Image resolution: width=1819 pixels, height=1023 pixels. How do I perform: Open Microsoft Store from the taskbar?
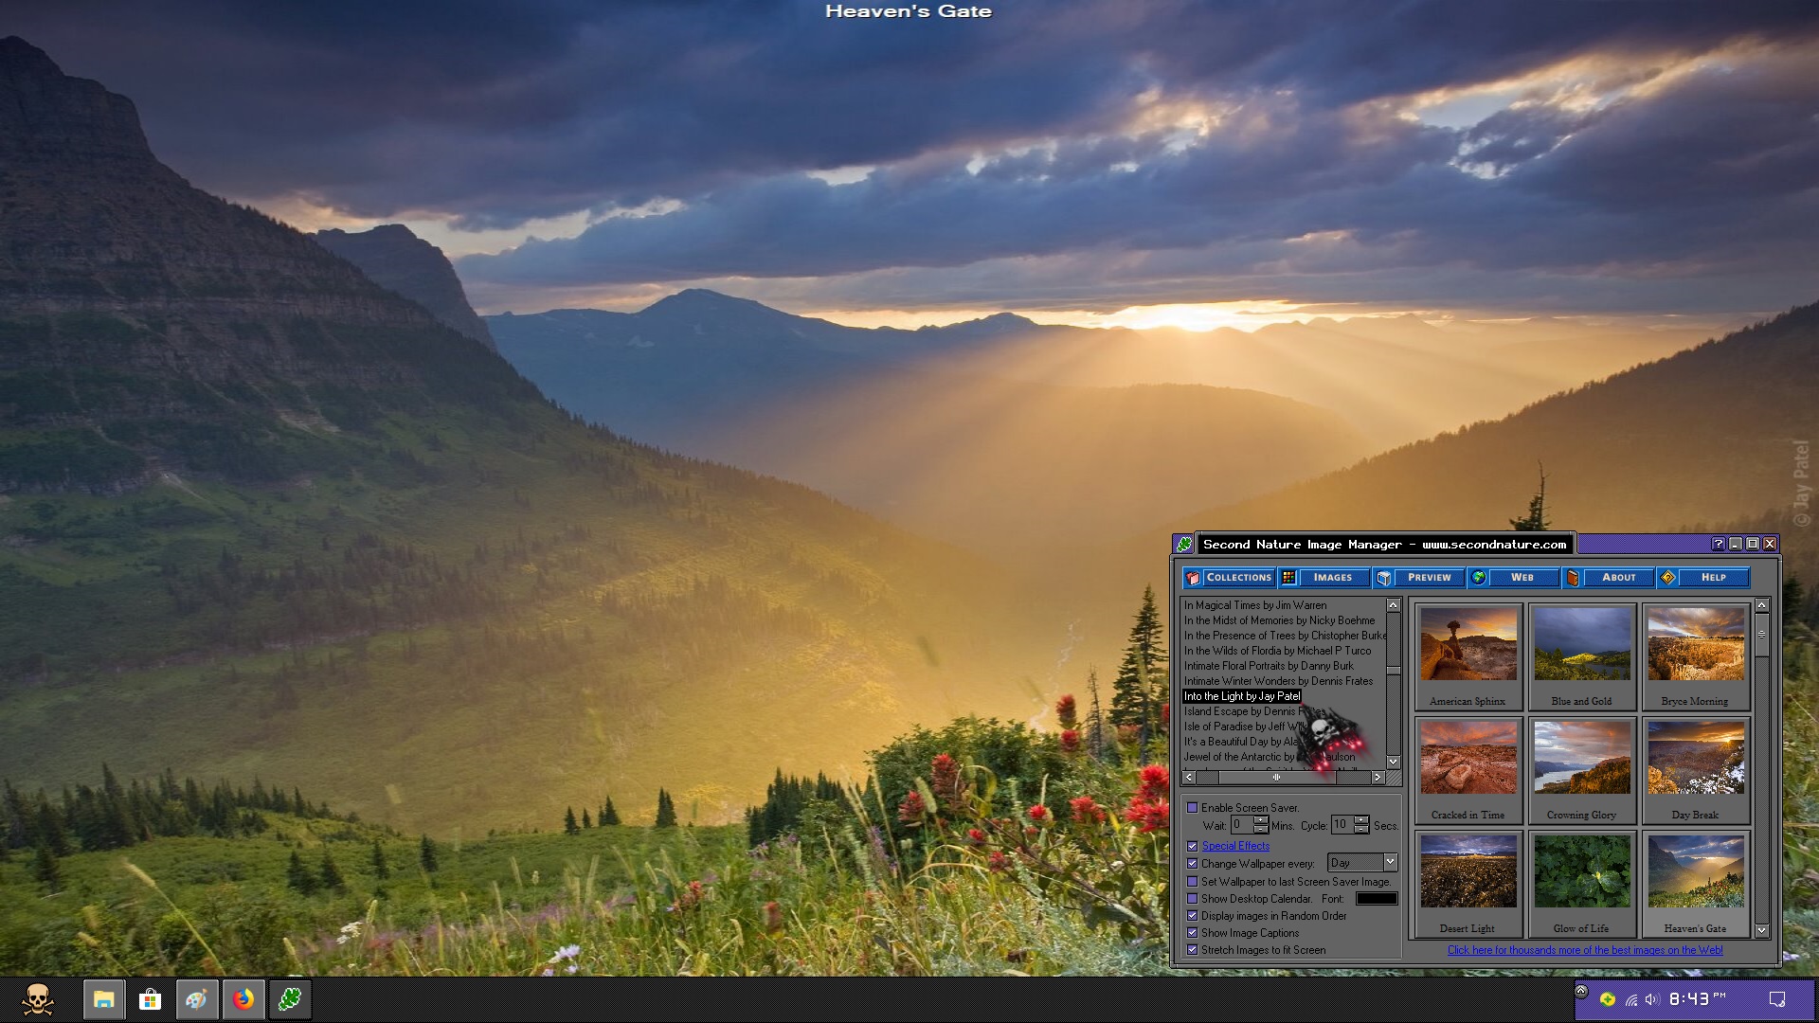click(150, 999)
